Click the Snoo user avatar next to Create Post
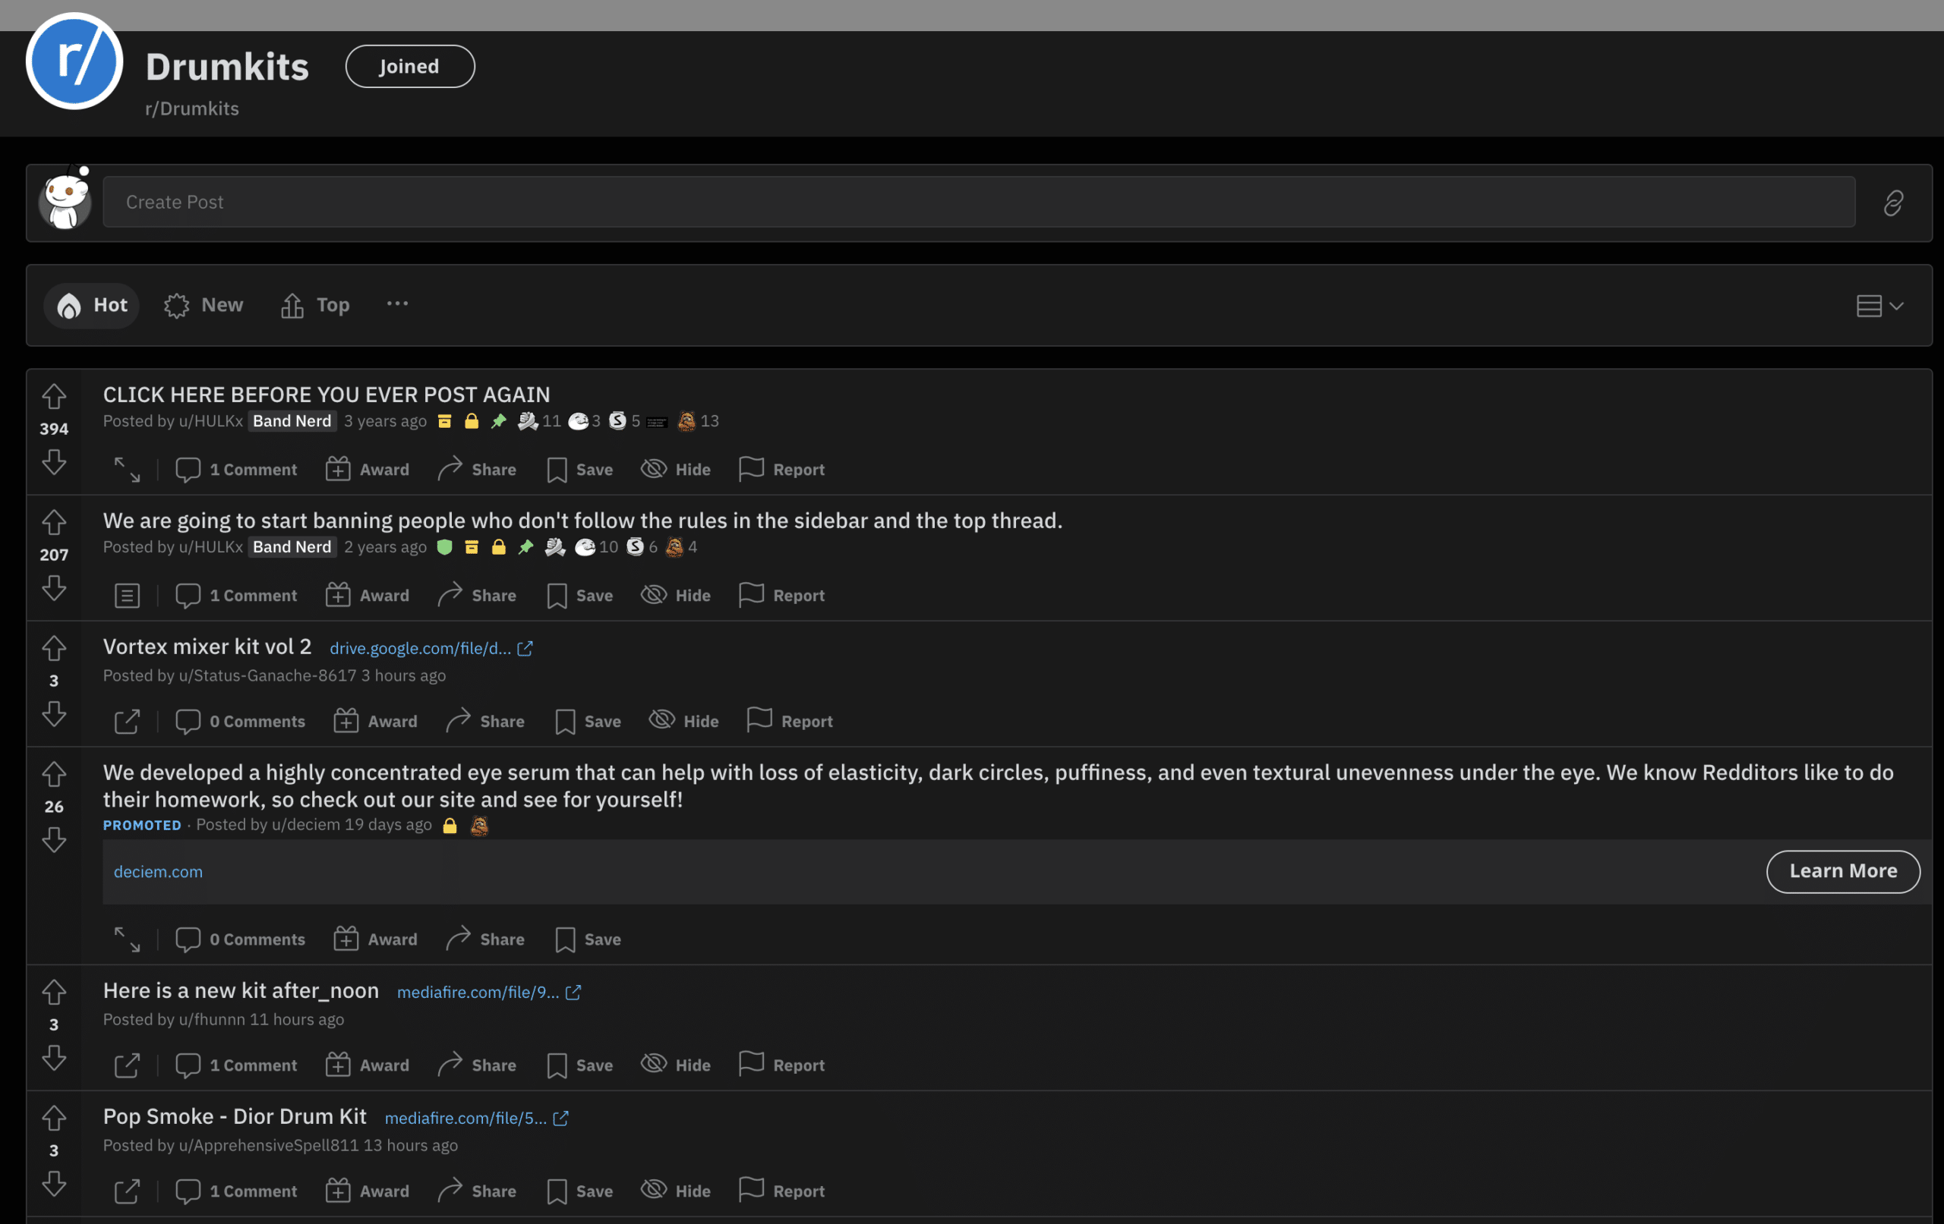Viewport: 1944px width, 1224px height. [65, 199]
